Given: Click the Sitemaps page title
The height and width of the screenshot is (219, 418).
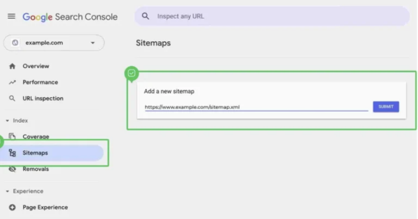Looking at the screenshot, I should (153, 43).
